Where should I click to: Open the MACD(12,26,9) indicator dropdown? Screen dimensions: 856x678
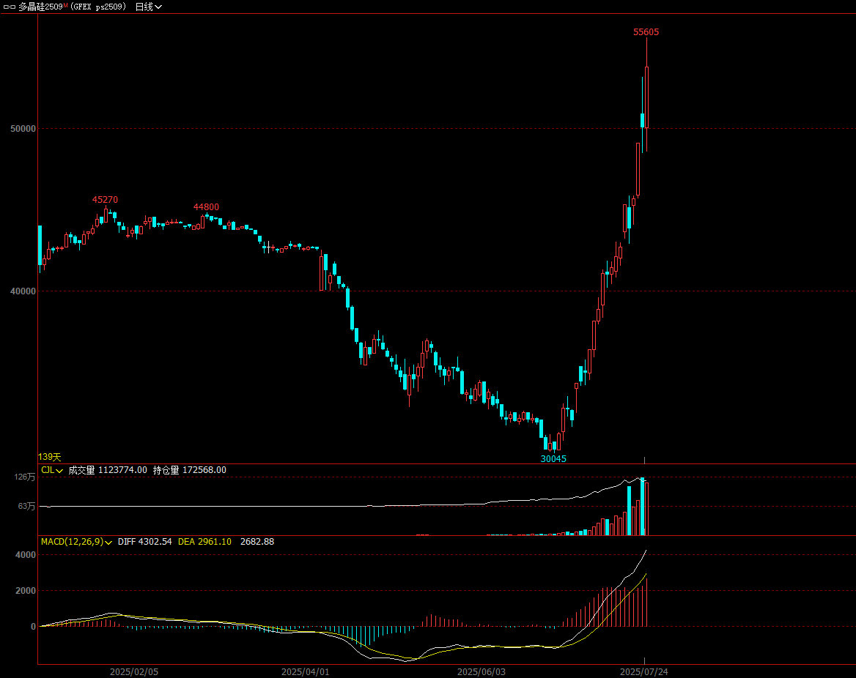pos(76,542)
